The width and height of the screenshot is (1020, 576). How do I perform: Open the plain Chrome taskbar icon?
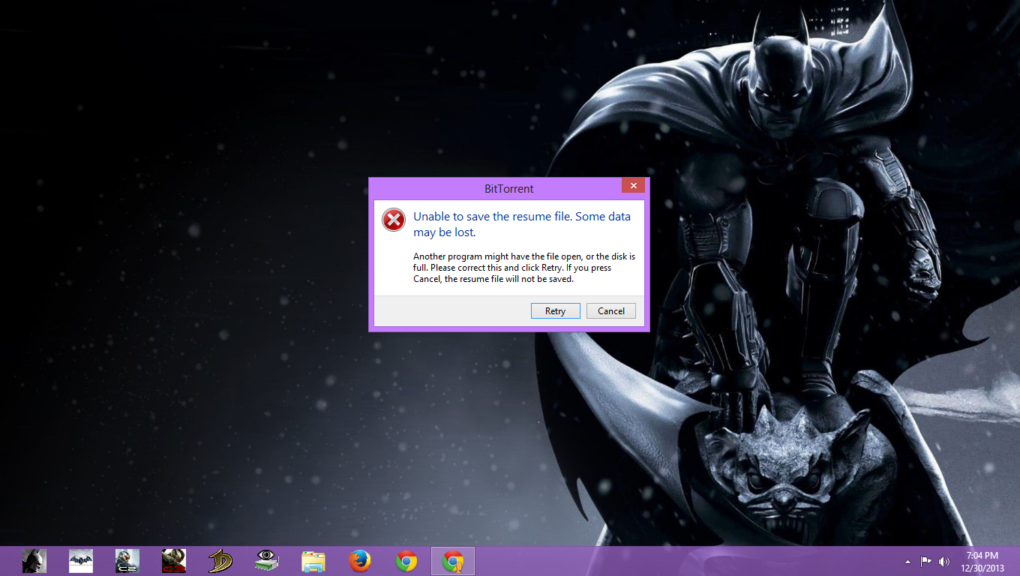pyautogui.click(x=406, y=561)
